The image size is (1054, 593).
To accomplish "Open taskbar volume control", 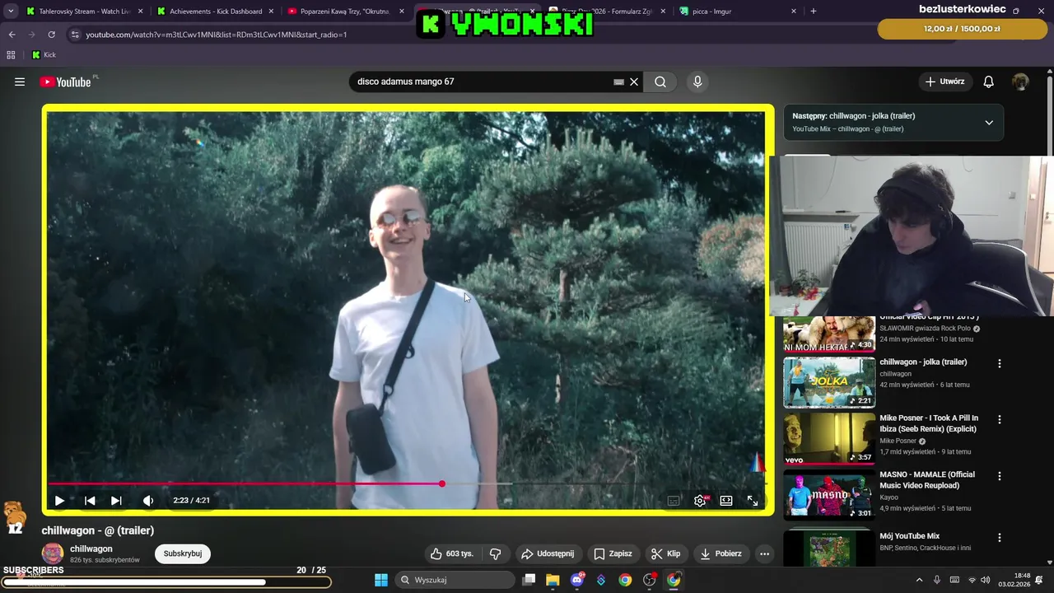I will 985,580.
